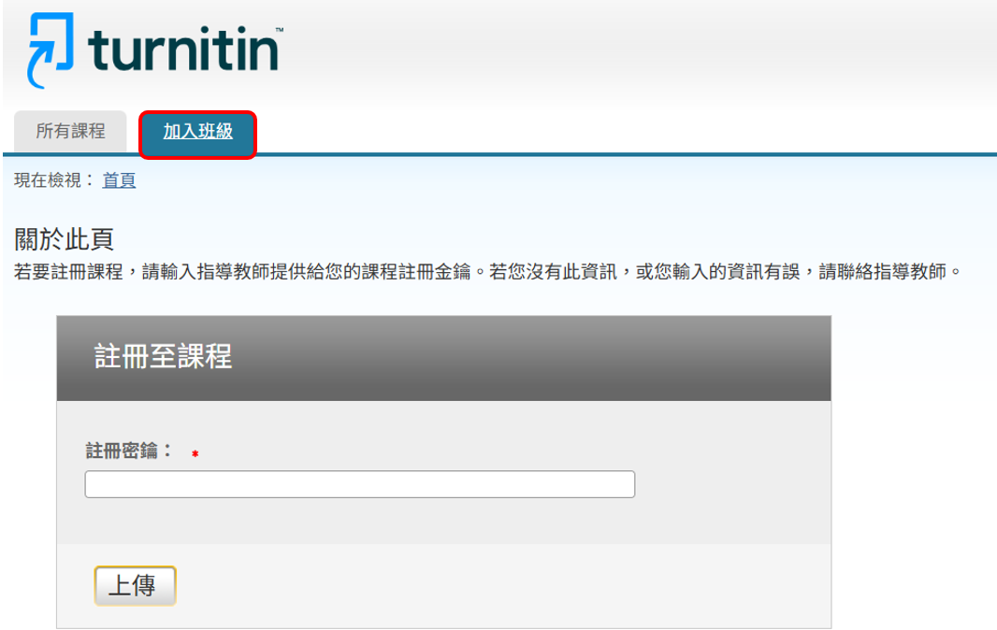Click the 註冊至課程 panel header

[444, 358]
